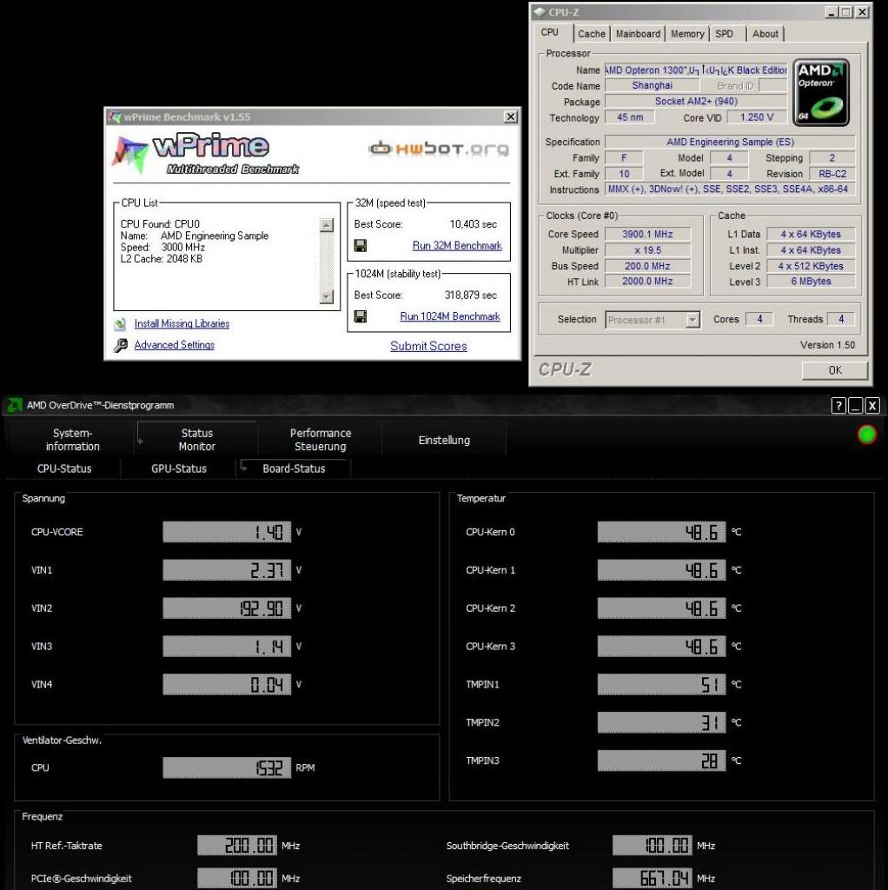Click the CPU-Z title bar icon
Image resolution: width=888 pixels, height=890 pixels.
click(x=540, y=12)
